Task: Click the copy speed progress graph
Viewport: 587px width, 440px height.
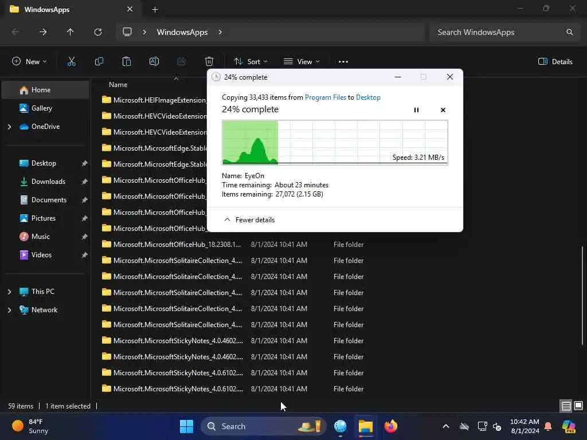Action: point(335,142)
